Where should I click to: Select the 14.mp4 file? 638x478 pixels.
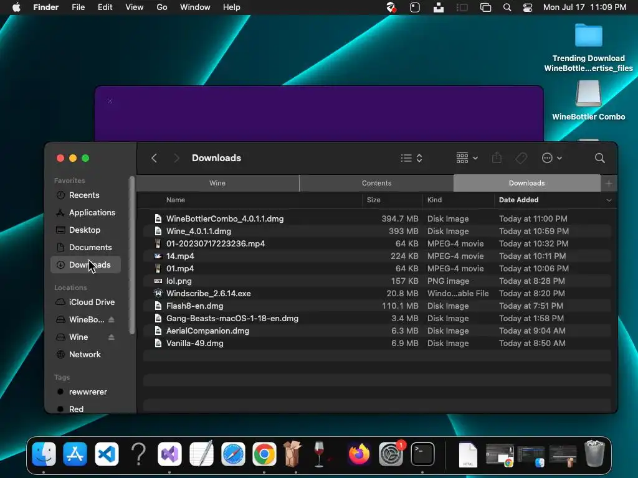pos(377,256)
